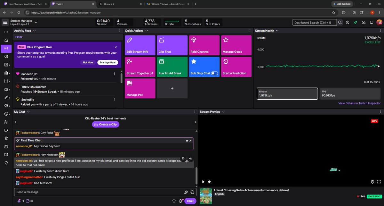Open the megaphone Alerts icon in sidebar
This screenshot has height=206, width=384.
[6, 57]
